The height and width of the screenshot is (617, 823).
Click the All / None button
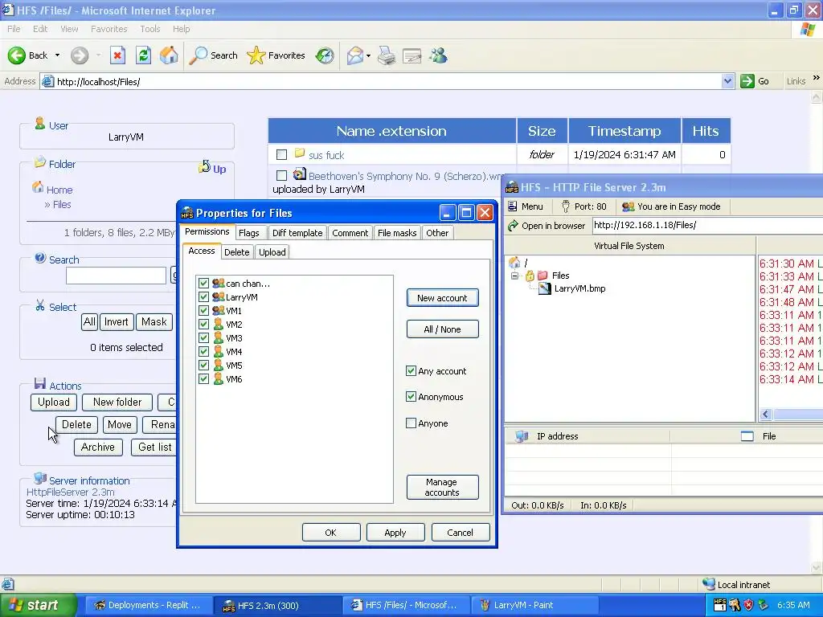coord(443,329)
